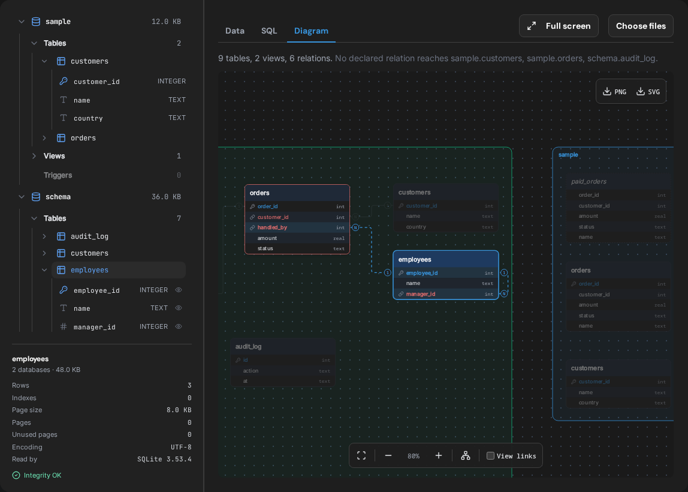The image size is (688, 492).
Task: Collapse the sample customers table chevron
Action: click(x=44, y=61)
